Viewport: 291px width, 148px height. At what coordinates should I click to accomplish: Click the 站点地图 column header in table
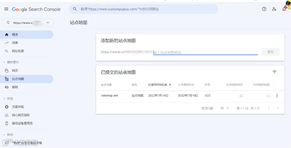[x=106, y=85]
